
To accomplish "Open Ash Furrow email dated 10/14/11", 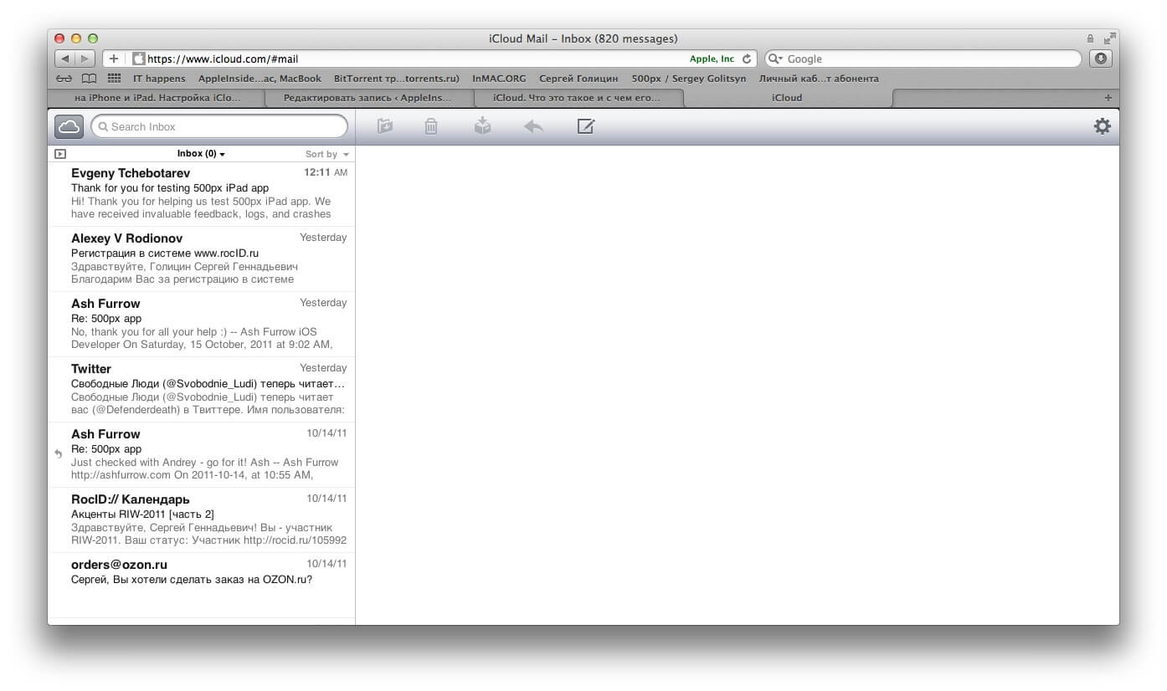I will [x=202, y=455].
